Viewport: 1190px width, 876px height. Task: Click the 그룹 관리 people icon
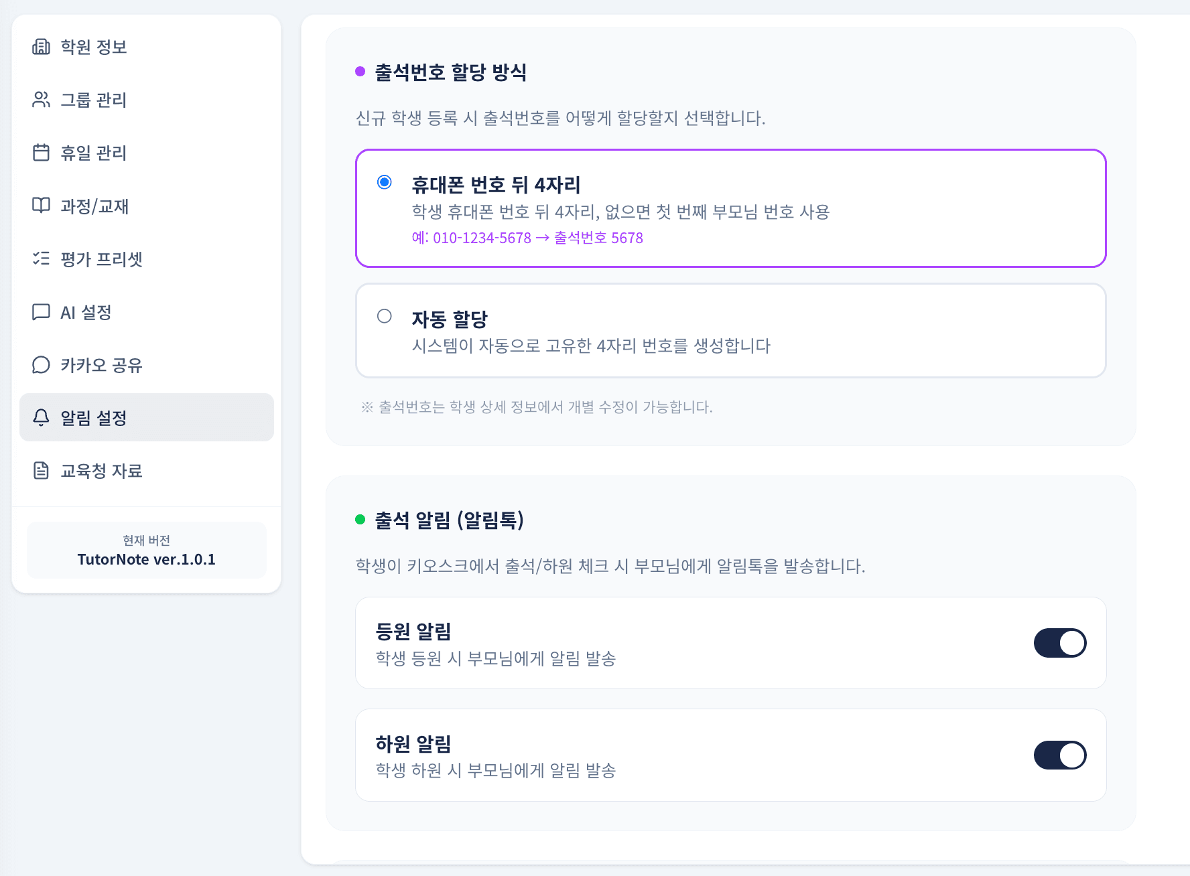tap(41, 100)
